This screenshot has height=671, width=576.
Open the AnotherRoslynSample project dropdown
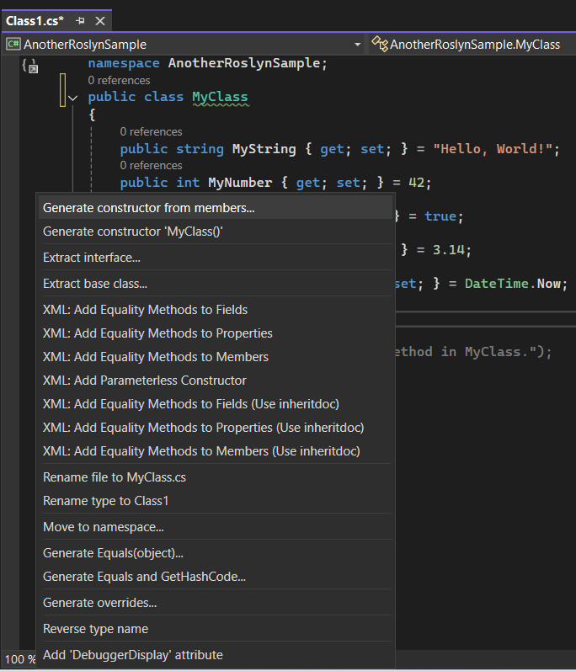click(x=357, y=44)
